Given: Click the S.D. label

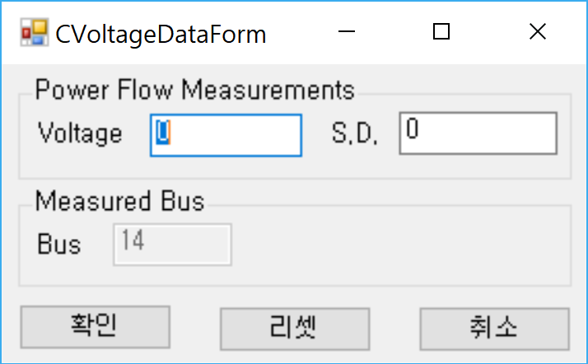Looking at the screenshot, I should pyautogui.click(x=354, y=133).
